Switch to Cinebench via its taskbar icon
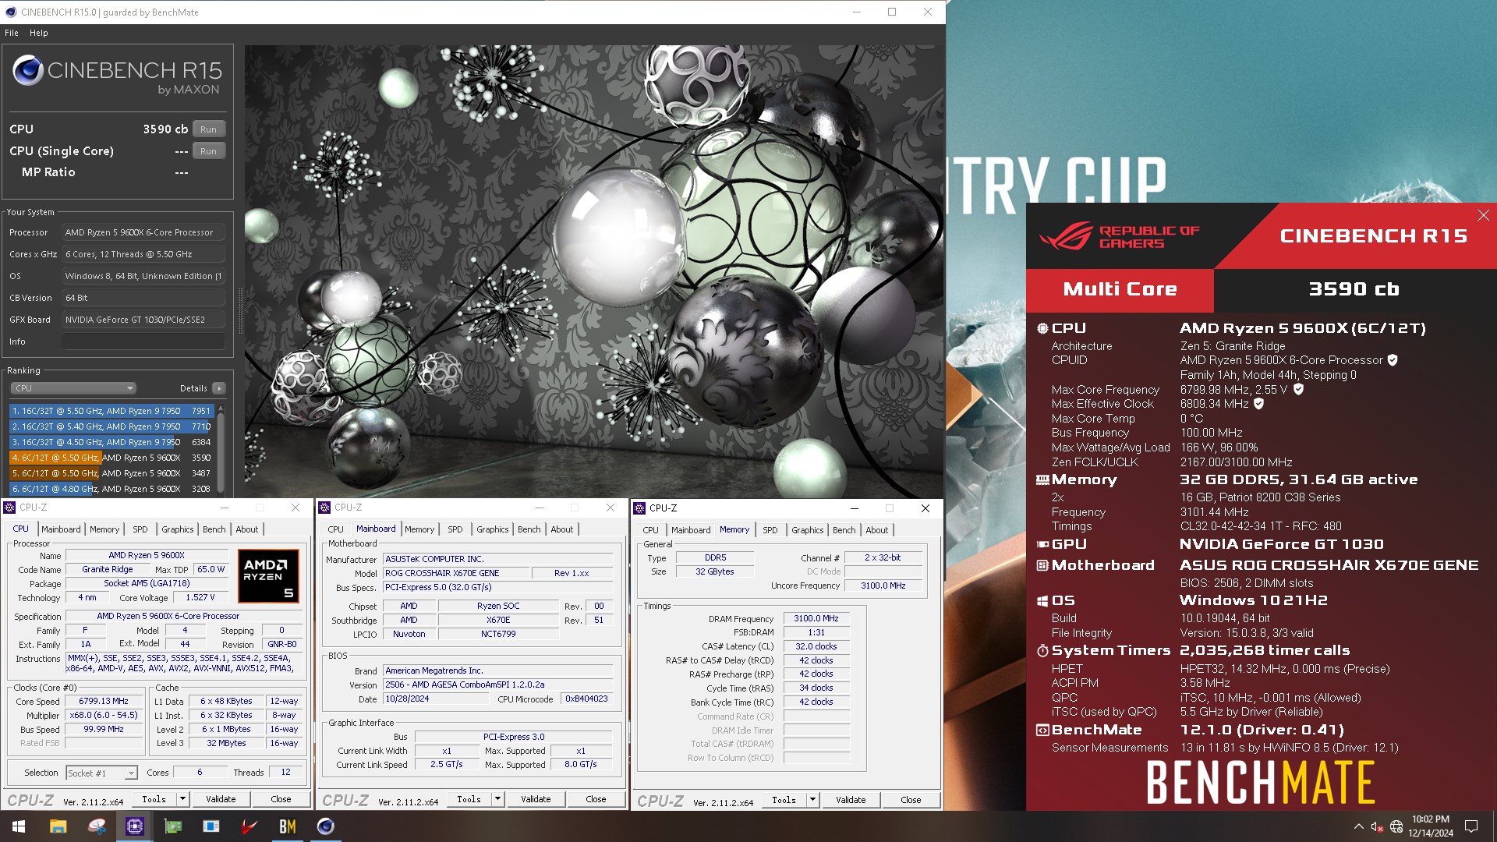Image resolution: width=1497 pixels, height=842 pixels. pos(326,826)
